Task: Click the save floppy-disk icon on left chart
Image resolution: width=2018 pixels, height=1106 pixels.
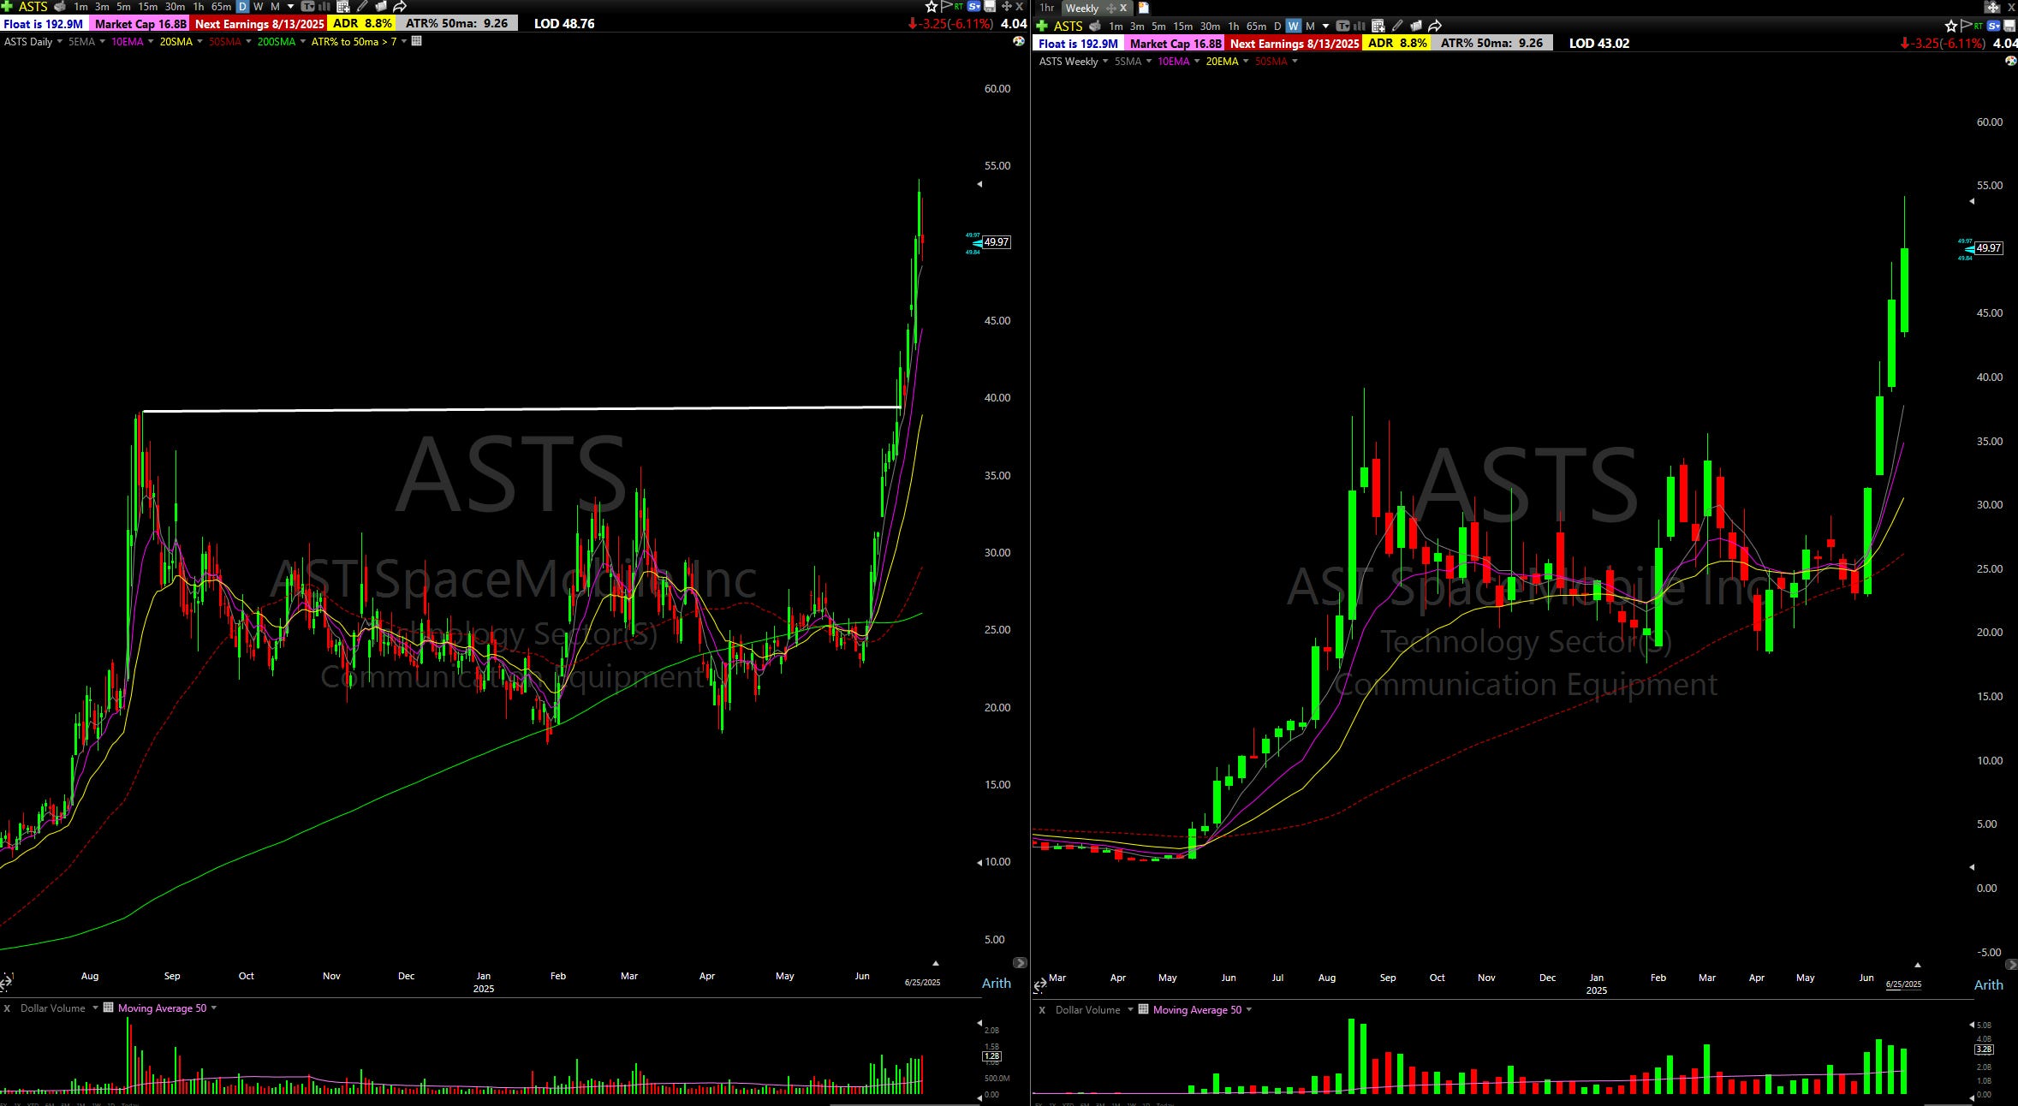Action: click(990, 7)
